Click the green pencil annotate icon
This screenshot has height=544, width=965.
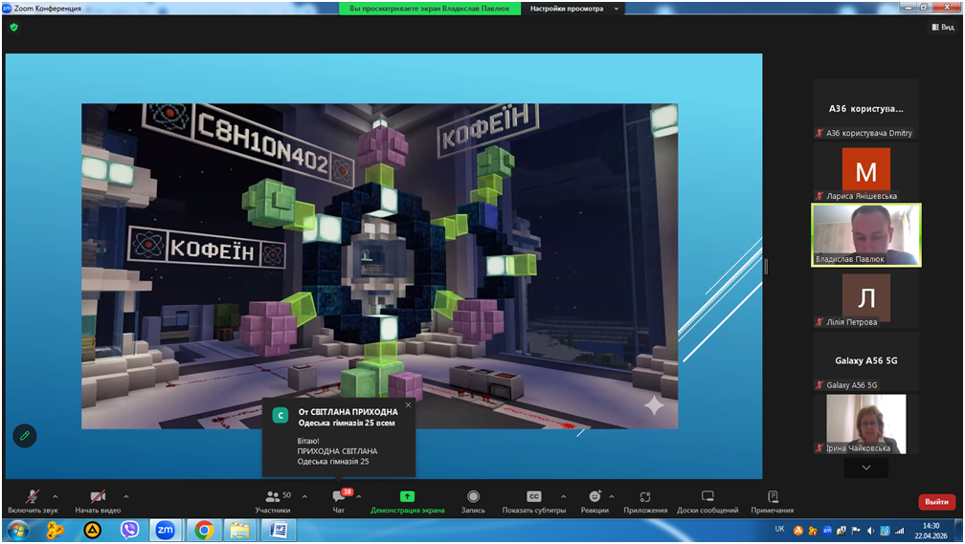(x=25, y=435)
